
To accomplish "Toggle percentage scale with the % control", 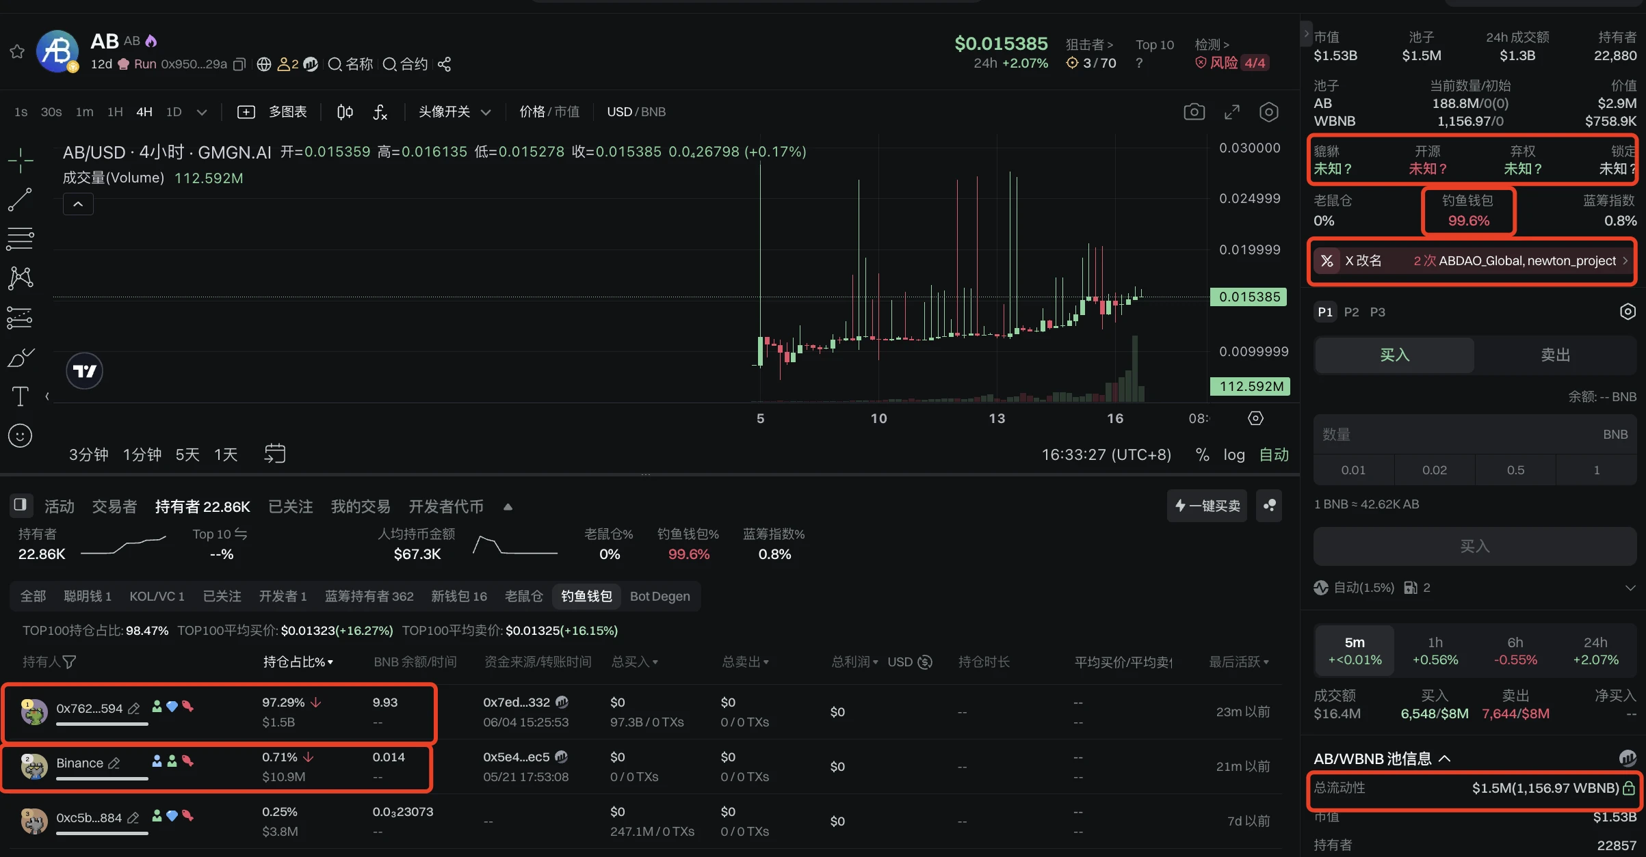I will click(1202, 453).
